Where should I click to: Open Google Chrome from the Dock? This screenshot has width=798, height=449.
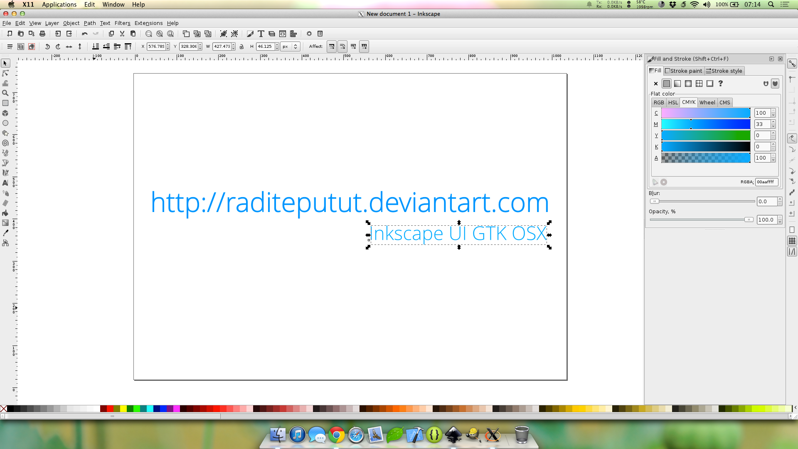pyautogui.click(x=337, y=435)
